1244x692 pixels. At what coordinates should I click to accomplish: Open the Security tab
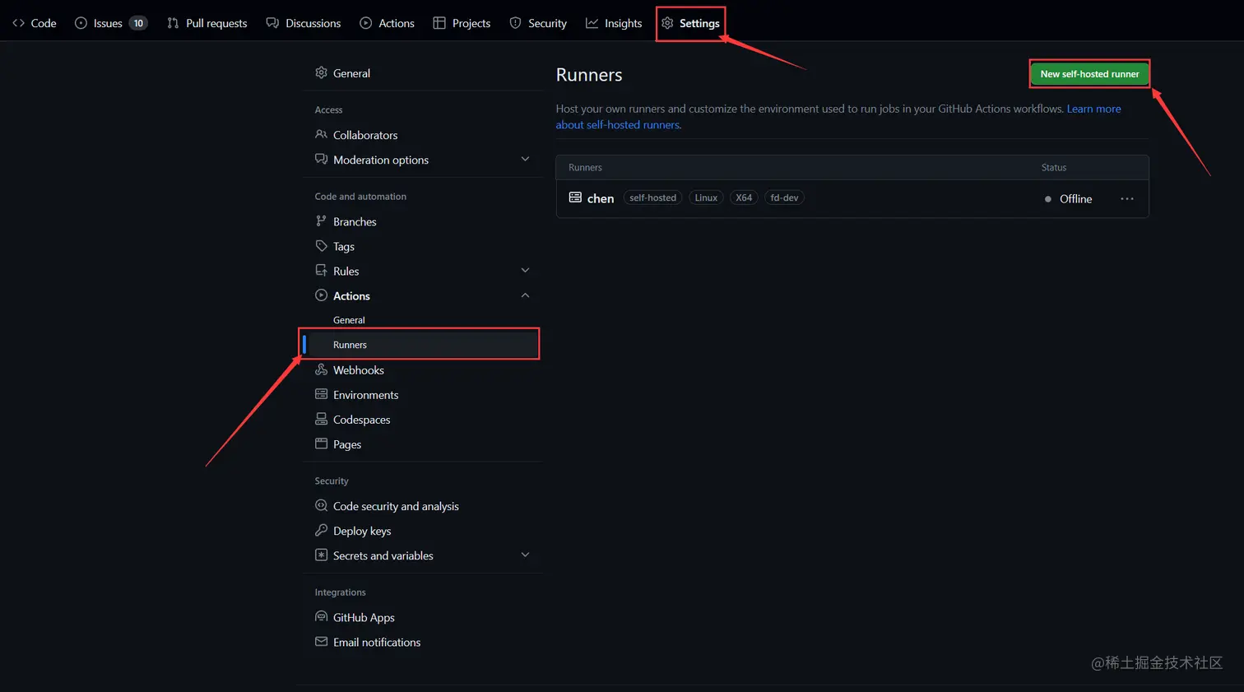pos(538,23)
